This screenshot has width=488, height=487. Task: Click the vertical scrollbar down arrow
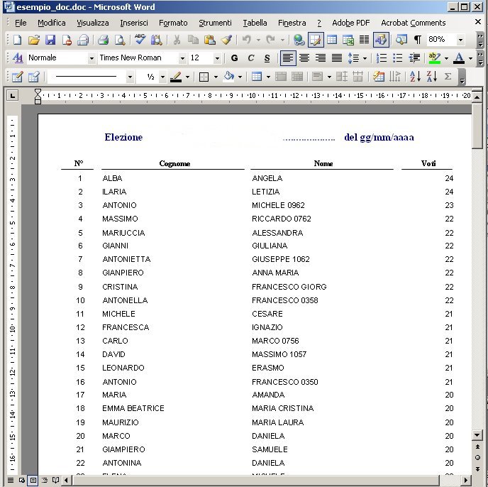pyautogui.click(x=477, y=435)
